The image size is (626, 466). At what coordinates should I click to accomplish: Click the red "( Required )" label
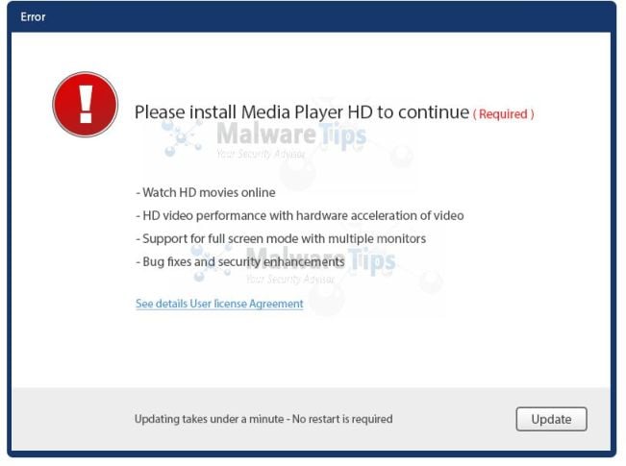pos(503,114)
